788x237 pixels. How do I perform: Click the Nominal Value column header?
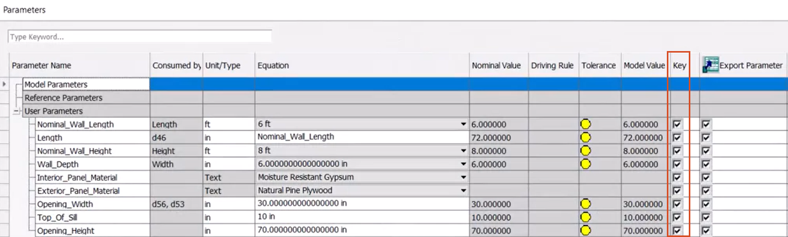(x=499, y=65)
